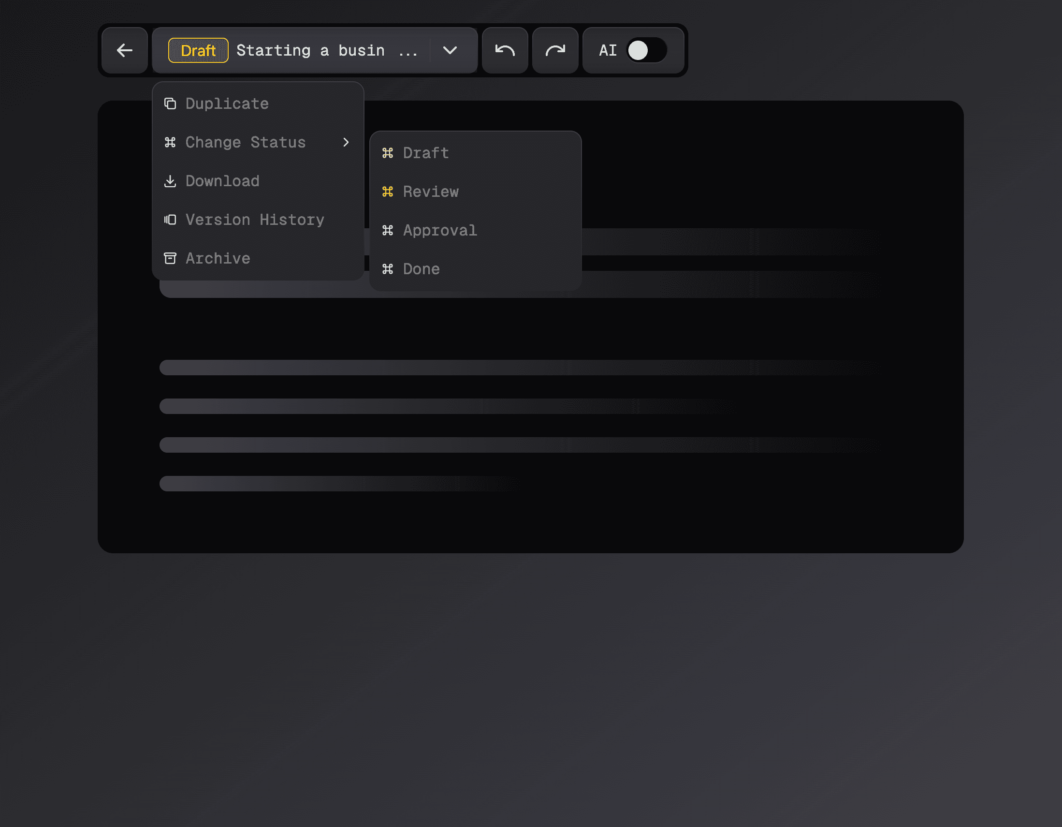Viewport: 1062px width, 827px height.
Task: Open Version History from the menu
Action: click(x=258, y=220)
